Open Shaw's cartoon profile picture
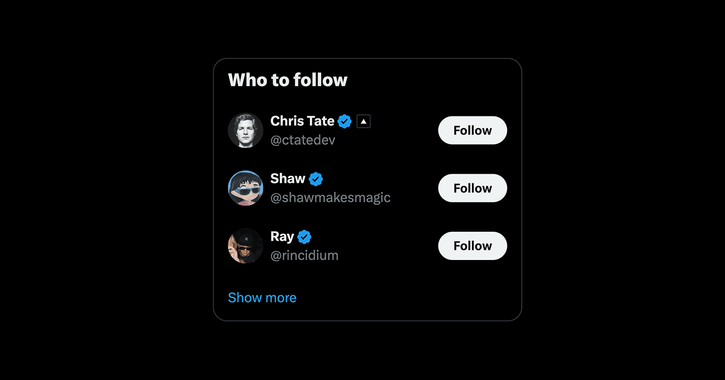725x380 pixels. 245,188
